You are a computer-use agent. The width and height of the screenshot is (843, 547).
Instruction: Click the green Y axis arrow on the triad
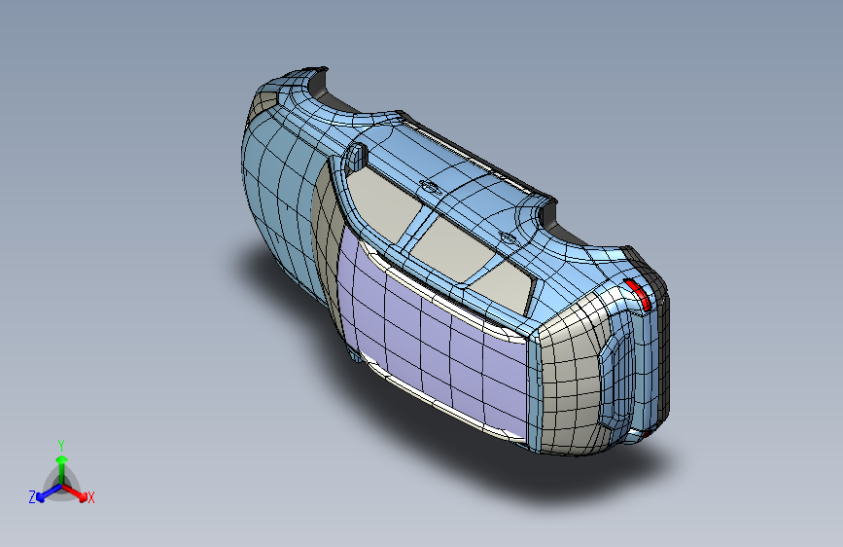(x=62, y=470)
